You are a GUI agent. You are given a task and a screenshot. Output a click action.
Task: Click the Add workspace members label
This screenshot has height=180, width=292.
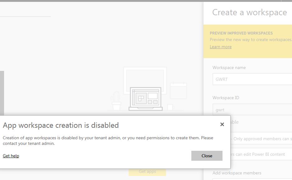(237, 173)
